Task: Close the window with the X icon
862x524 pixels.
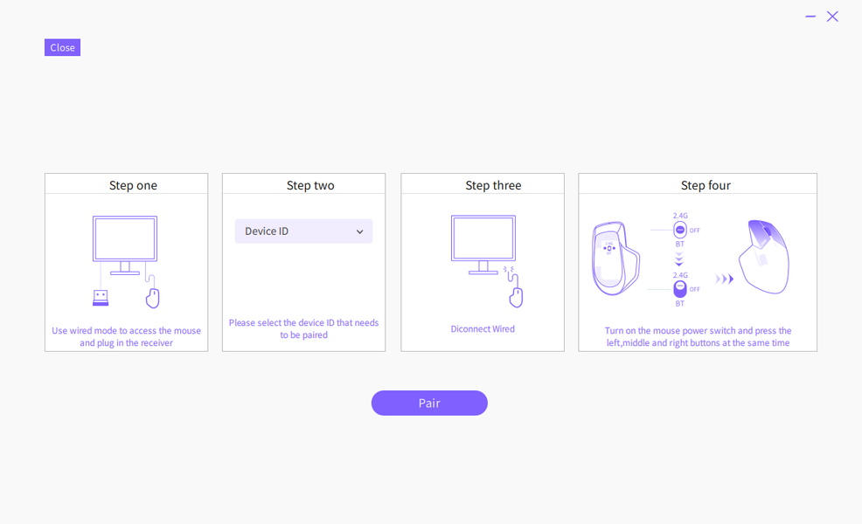Action: (x=832, y=17)
